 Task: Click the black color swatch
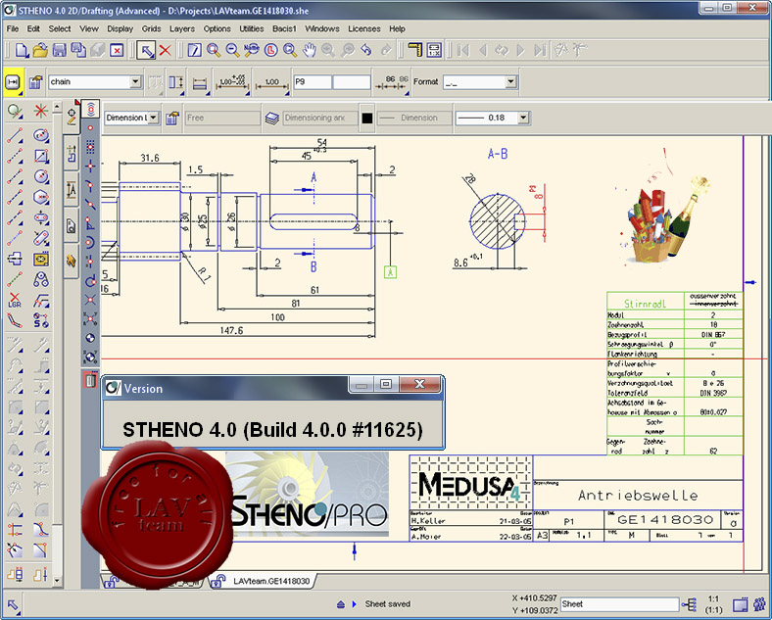pyautogui.click(x=367, y=119)
